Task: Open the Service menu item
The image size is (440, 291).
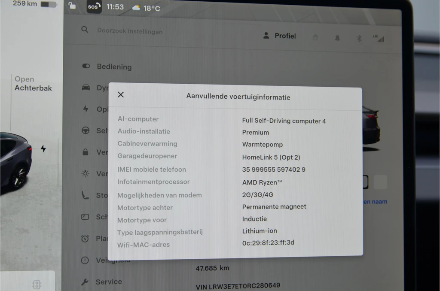Action: [109, 282]
